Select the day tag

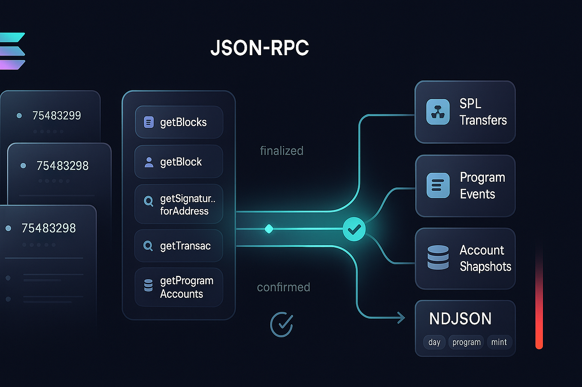click(434, 342)
